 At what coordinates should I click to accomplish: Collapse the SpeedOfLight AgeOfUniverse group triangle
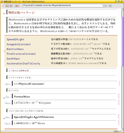(4, 119)
